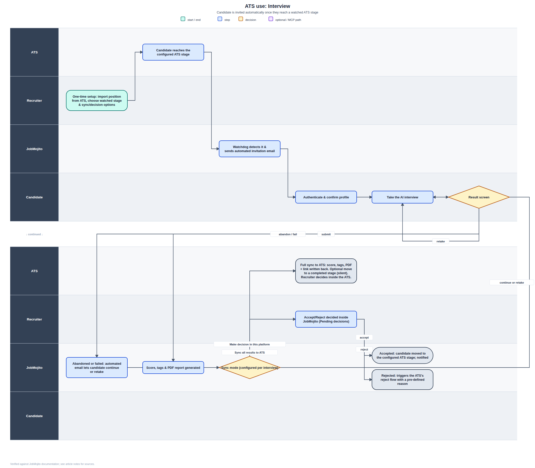This screenshot has width=535, height=468.
Task: Click the legend label 'optional / MCP path'
Action: (x=288, y=20)
